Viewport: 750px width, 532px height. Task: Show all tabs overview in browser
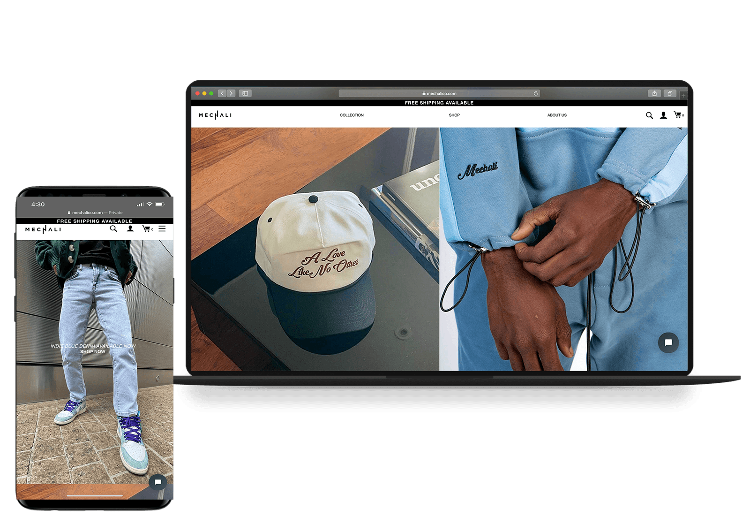tap(670, 93)
